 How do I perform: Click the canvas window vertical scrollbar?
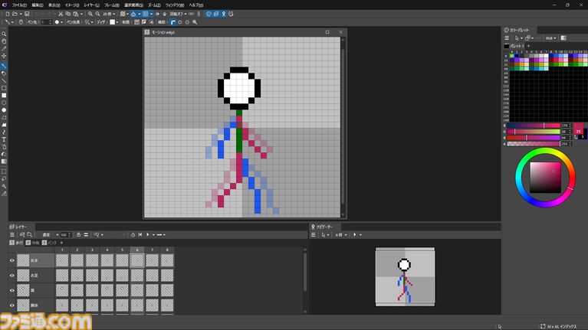[343, 127]
